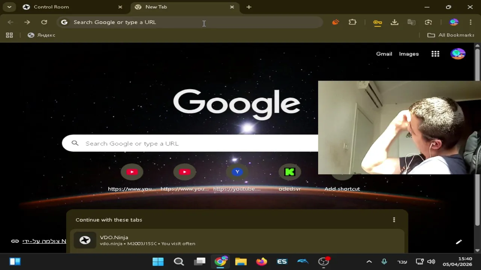Image resolution: width=481 pixels, height=270 pixels.
Task: Click the Chrome icon on the taskbar
Action: [221, 261]
